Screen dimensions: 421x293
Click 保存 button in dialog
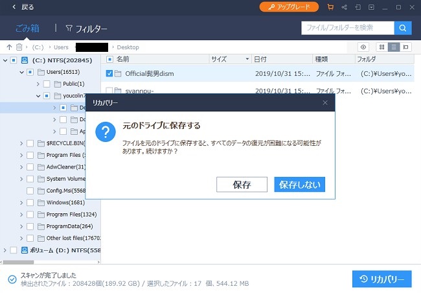pyautogui.click(x=242, y=185)
